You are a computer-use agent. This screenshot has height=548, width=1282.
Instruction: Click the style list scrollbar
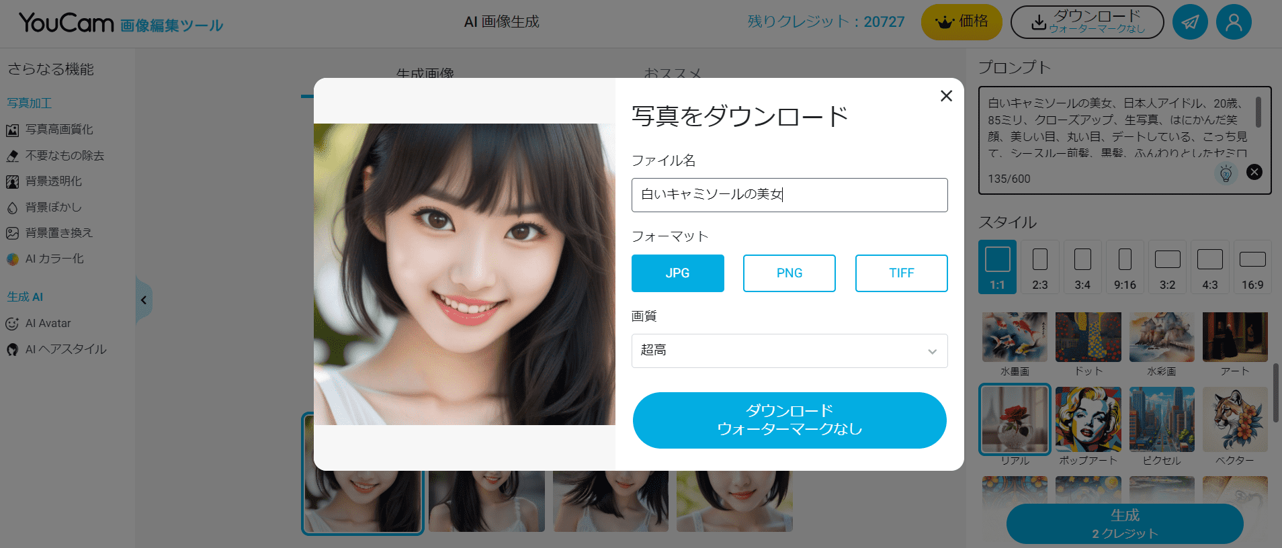1275,393
